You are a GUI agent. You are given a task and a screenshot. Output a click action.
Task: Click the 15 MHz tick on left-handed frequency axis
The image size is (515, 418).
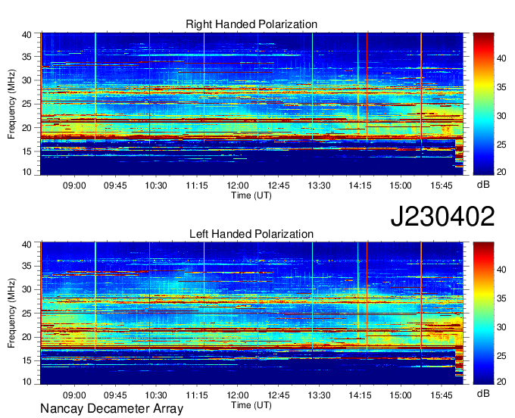point(27,361)
